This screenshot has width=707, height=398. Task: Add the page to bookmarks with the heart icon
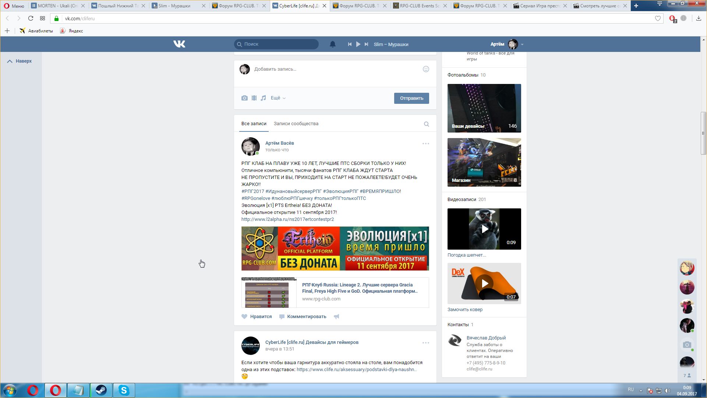(x=658, y=18)
